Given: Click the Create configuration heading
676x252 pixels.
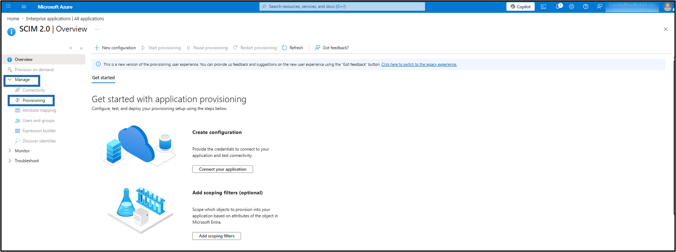Looking at the screenshot, I should (x=217, y=132).
